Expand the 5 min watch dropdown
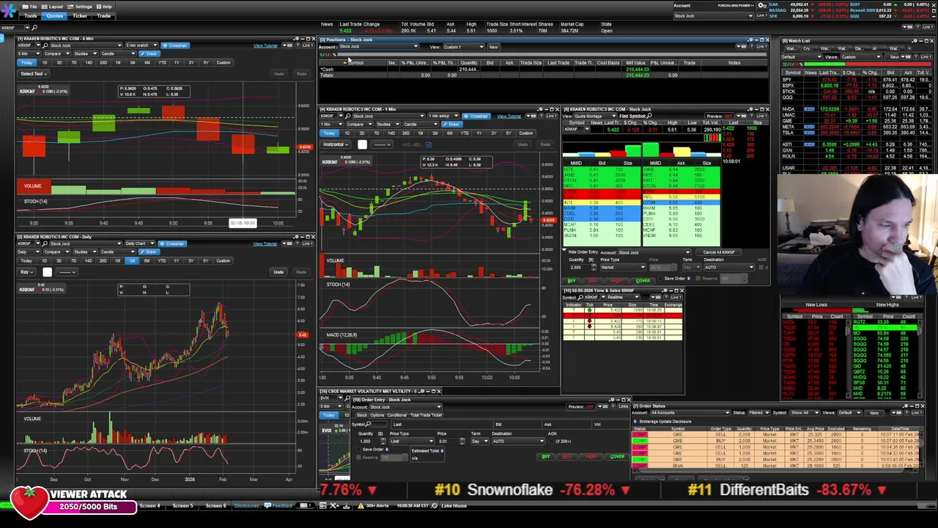The height and width of the screenshot is (528, 938). coord(141,45)
